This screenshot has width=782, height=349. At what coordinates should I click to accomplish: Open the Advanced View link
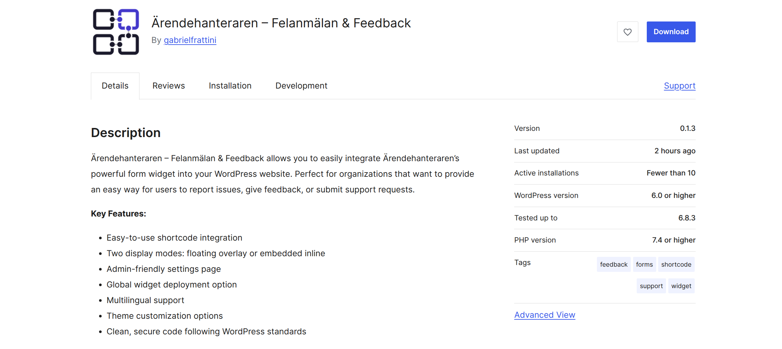544,314
